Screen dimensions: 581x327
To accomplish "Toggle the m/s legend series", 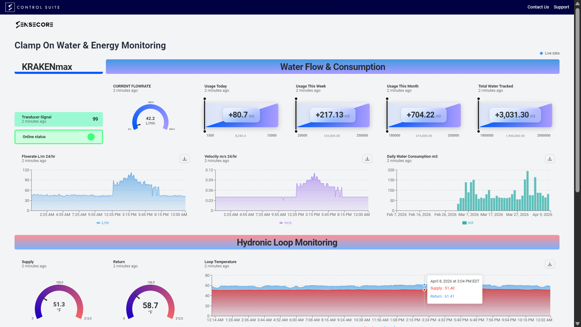I will point(285,223).
